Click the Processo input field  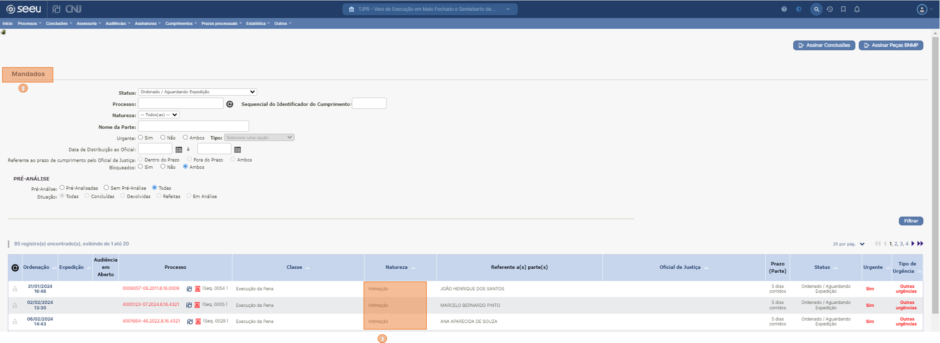point(181,103)
